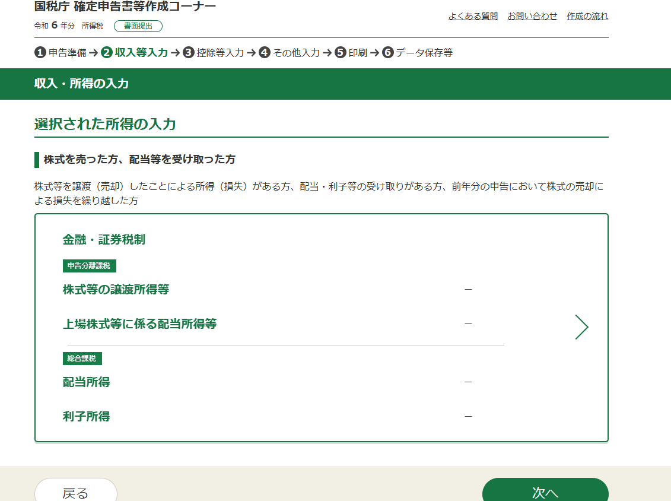Click the 収入・所得の入力 banner text
671x501 pixels.
point(81,84)
